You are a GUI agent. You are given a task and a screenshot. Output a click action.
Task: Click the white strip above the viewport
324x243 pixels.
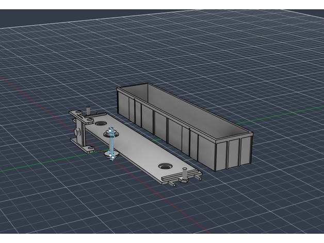(x=162, y=5)
